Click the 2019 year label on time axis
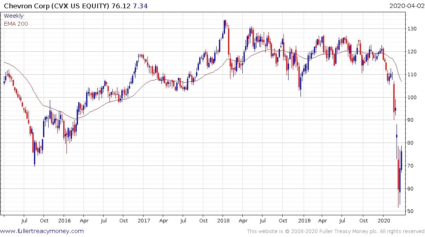 point(304,221)
